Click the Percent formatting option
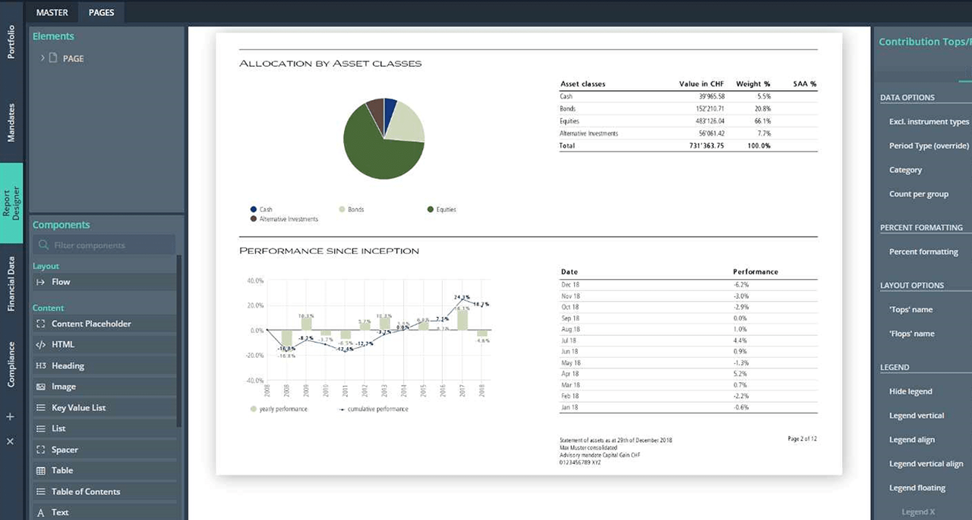 (x=923, y=252)
